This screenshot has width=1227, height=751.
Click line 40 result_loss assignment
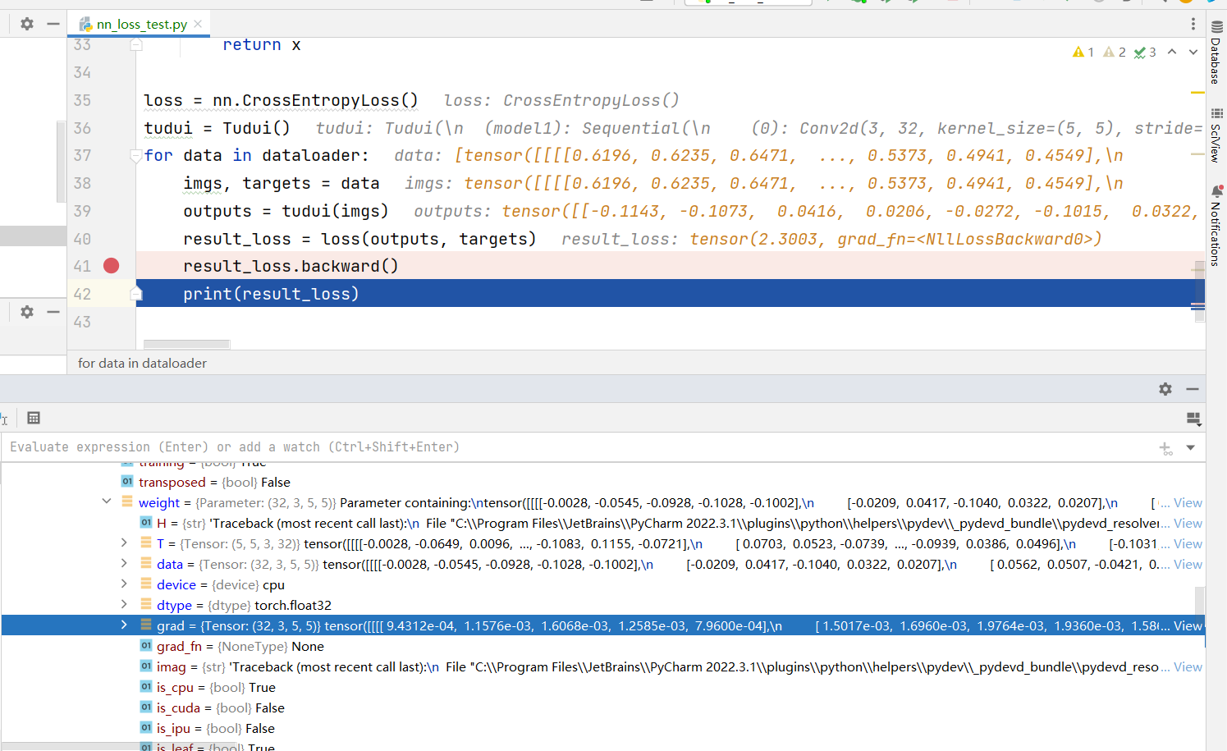[x=359, y=239]
